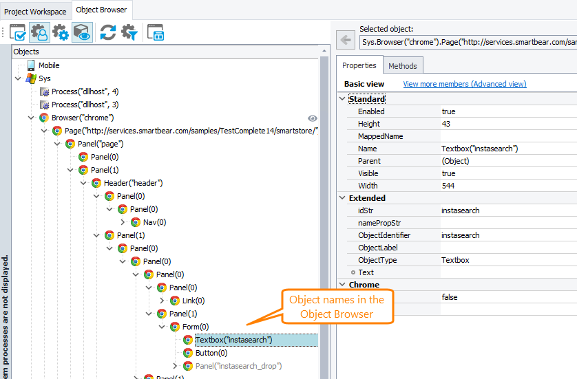Expand the Nav(0) tree node

(123, 222)
